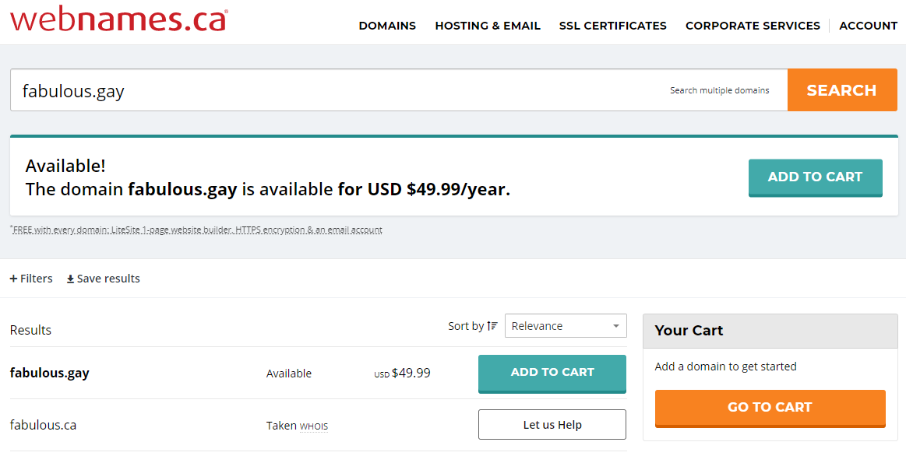Image resolution: width=906 pixels, height=463 pixels.
Task: Add fabulous.gay to cart from the Available banner
Action: 816,178
